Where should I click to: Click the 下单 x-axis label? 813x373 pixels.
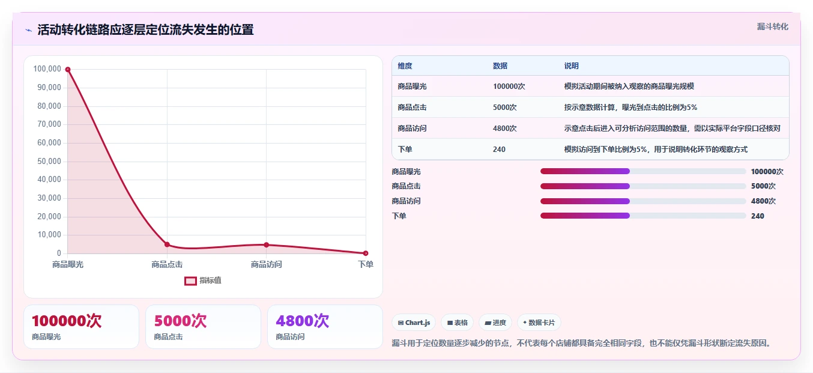point(366,264)
